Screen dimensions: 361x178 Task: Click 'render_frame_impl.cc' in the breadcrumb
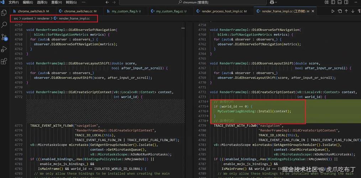pyautogui.click(x=74, y=19)
